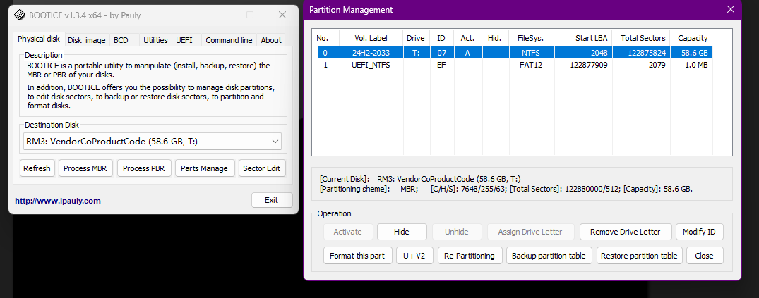Click the Refresh button
This screenshot has height=298, width=759.
click(37, 168)
